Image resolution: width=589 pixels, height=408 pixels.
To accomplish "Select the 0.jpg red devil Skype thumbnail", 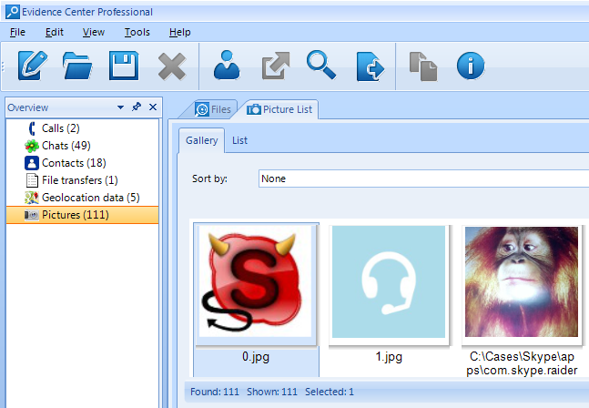I will (256, 281).
